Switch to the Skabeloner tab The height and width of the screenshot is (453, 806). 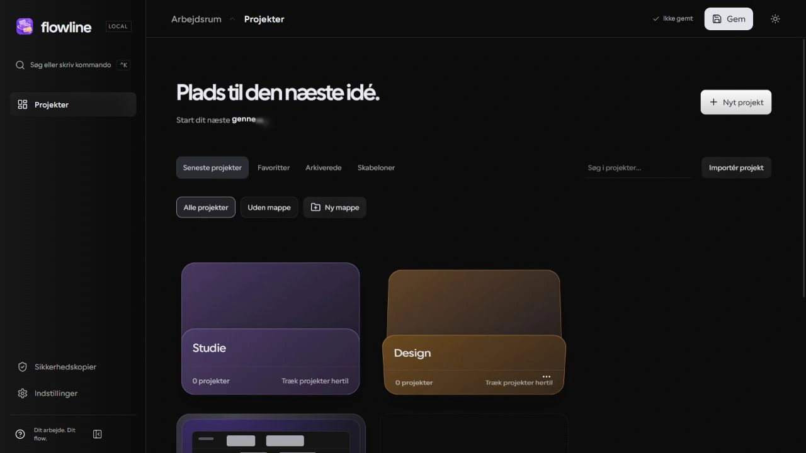pos(377,168)
